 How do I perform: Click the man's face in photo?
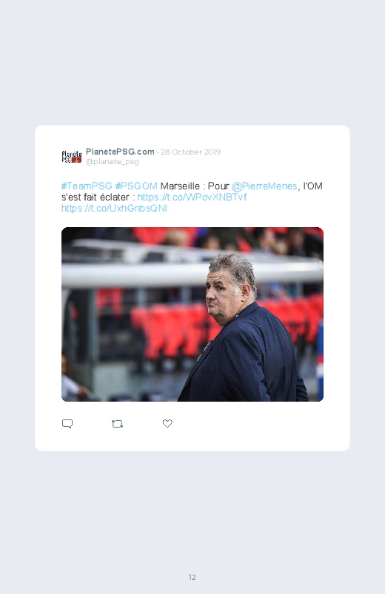(x=224, y=294)
